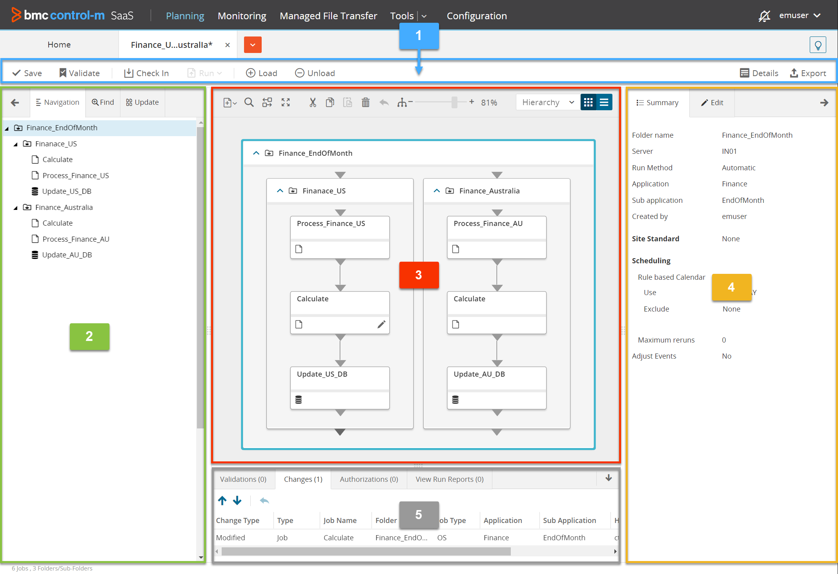Click the fit-to-screen expand arrows icon
Viewport: 838px width, 574px height.
click(286, 102)
